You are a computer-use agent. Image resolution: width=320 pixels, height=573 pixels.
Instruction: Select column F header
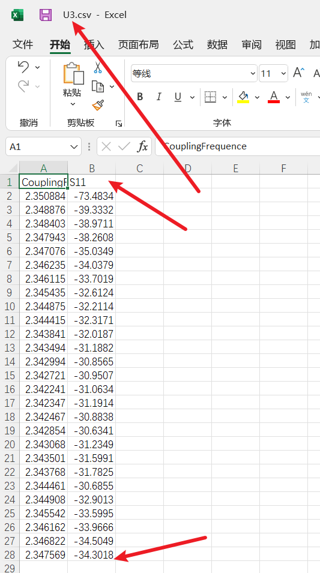[x=283, y=168]
